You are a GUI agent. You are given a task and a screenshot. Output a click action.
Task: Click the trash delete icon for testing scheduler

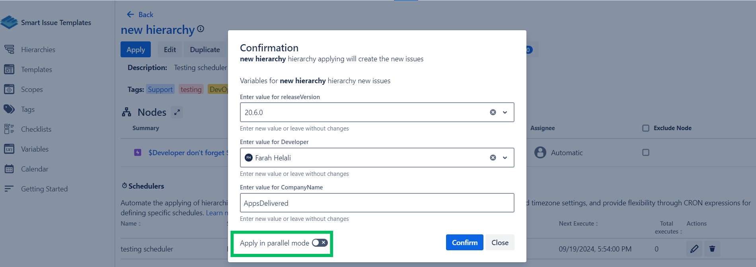pyautogui.click(x=712, y=249)
